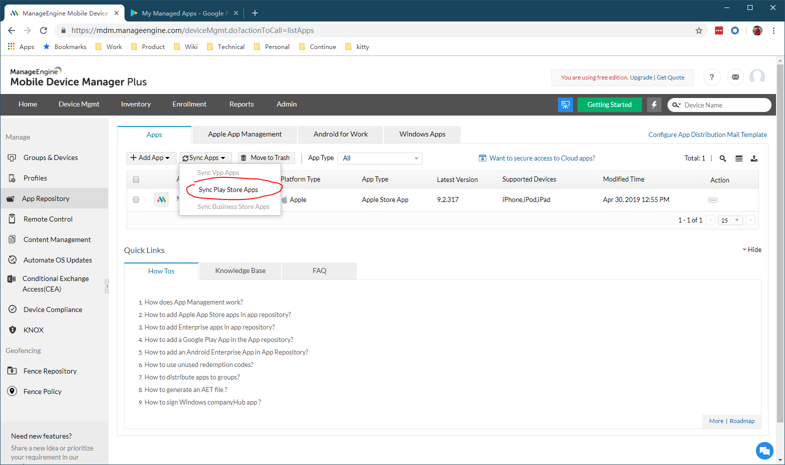Go to Inventory in top navigation
The image size is (785, 465).
135,104
